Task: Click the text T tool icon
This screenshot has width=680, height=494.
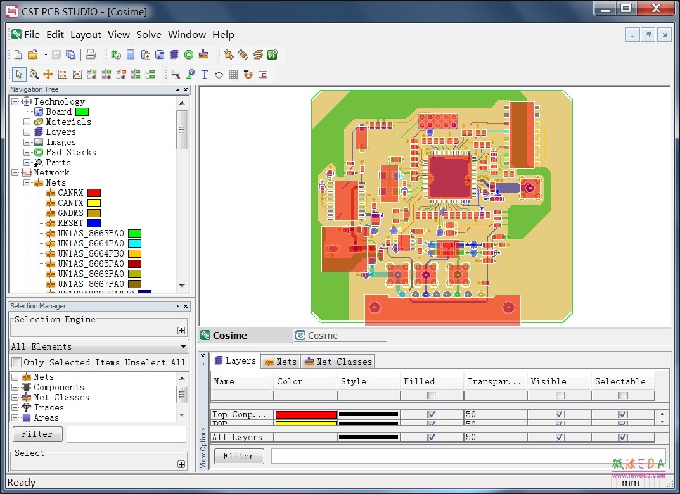Action: (204, 75)
